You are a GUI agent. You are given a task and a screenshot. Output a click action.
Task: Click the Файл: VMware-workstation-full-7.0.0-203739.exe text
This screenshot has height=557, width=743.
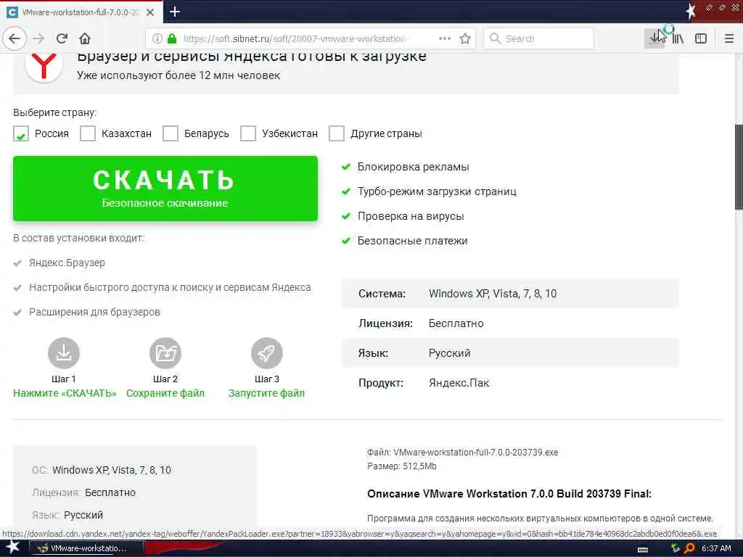pyautogui.click(x=462, y=453)
